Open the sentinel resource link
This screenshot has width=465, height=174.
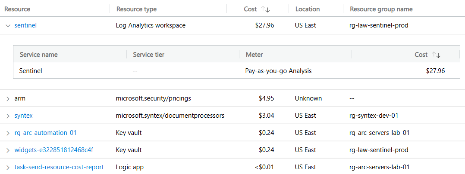point(25,25)
